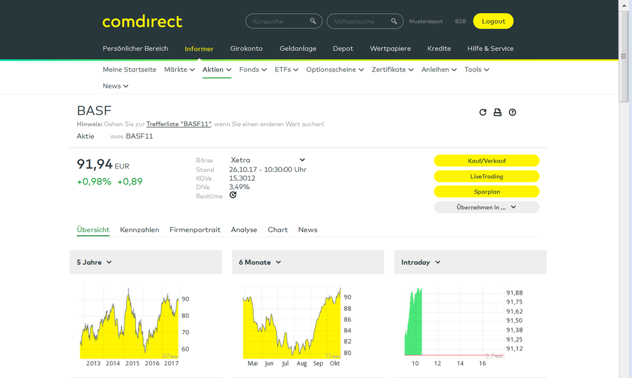Open the Firmenportrait tab
Viewport: 632px width, 378px height.
[195, 230]
